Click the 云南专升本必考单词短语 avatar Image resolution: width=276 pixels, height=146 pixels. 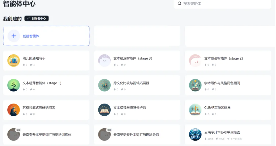(195, 134)
